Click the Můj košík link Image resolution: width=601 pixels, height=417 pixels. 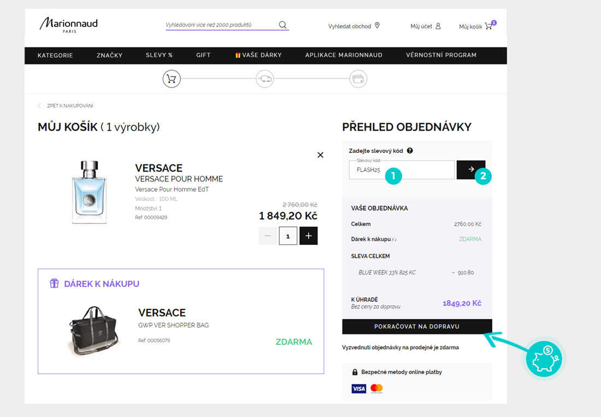point(470,26)
